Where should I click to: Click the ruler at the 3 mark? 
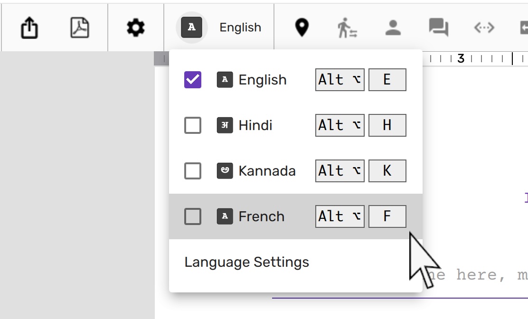coord(461,59)
